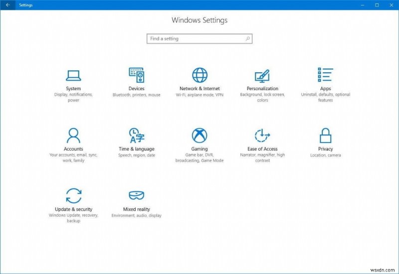399x274 pixels.
Task: Click the 'Wi-Fi, airplane mode, VPN' description
Action: 199,95
